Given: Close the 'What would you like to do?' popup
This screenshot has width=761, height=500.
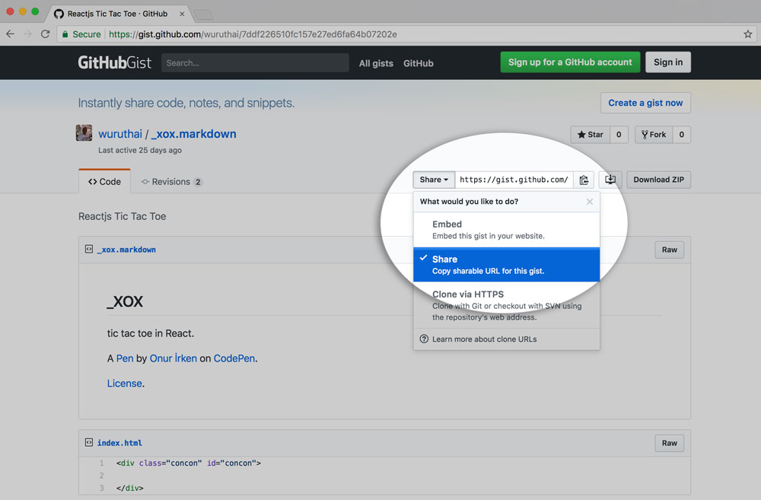Looking at the screenshot, I should [590, 202].
